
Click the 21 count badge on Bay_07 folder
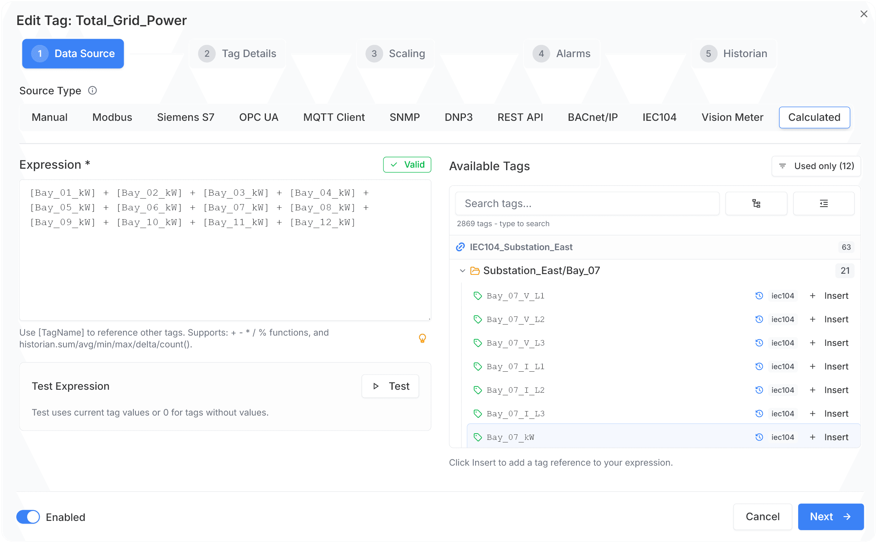click(x=845, y=271)
